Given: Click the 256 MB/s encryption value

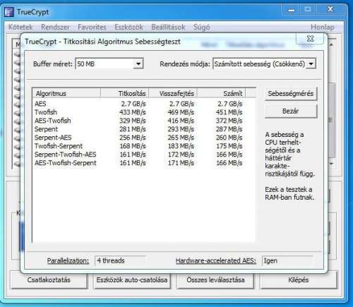Looking at the screenshot, I should coord(133,138).
